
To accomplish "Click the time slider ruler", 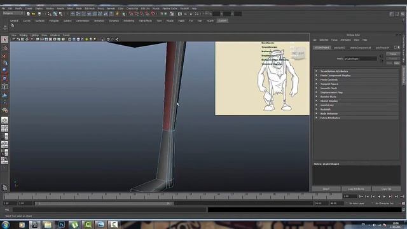I will pos(172,197).
